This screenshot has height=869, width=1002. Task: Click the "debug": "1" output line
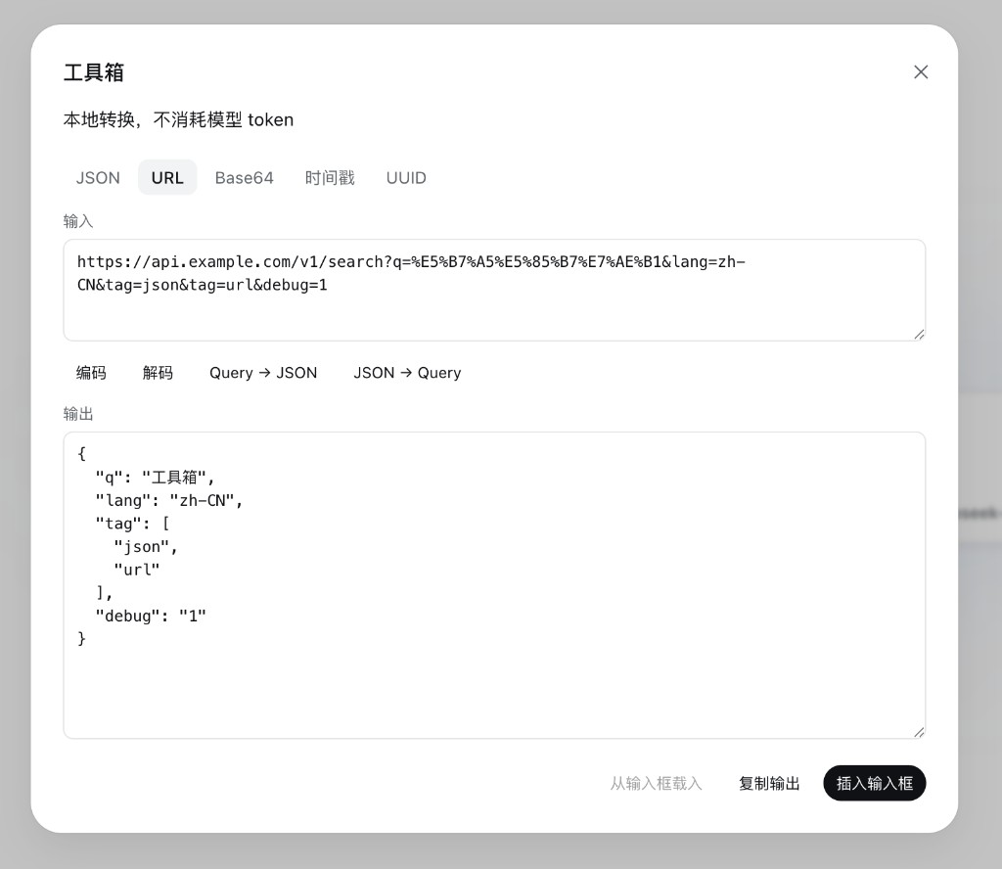tap(151, 616)
